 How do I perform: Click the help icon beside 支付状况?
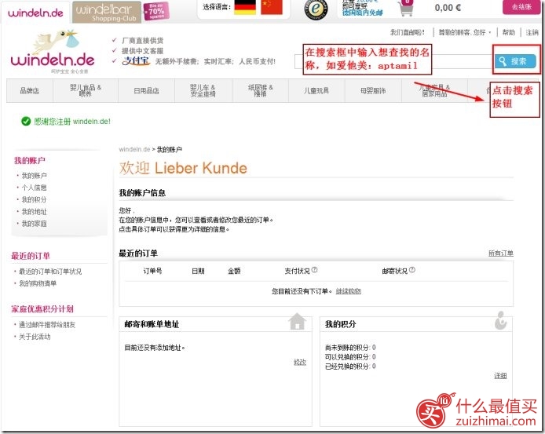[x=314, y=270]
